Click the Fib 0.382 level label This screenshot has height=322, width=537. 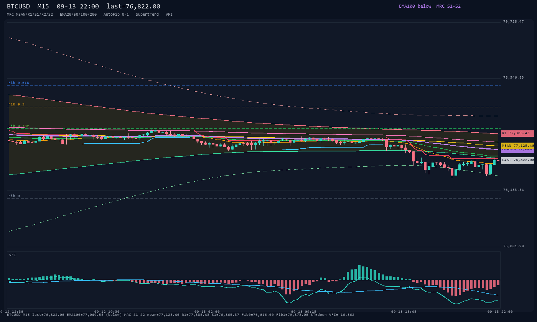point(19,126)
